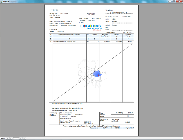Click the blue Romania map watermark
The width and height of the screenshot is (183, 140).
(x=98, y=74)
